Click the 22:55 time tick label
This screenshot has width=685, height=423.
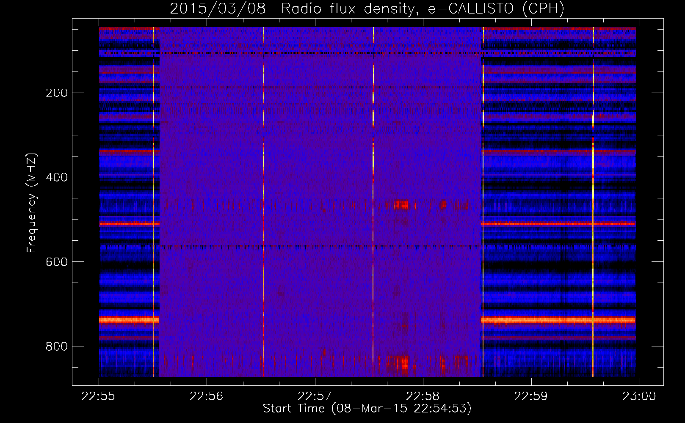tap(99, 396)
